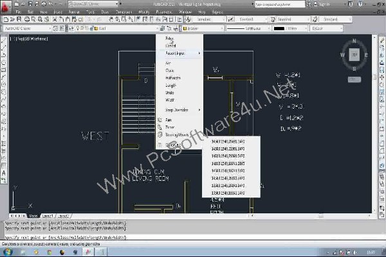Click the Workspace Settings gear icon
Screen dimensions: 386x257
pos(55,28)
